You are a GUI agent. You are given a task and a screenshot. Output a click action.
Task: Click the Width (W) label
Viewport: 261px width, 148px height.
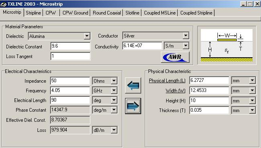(175, 91)
